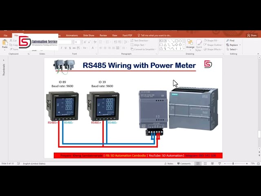Select the straight Line shape
The height and width of the screenshot is (196, 261).
169,41
